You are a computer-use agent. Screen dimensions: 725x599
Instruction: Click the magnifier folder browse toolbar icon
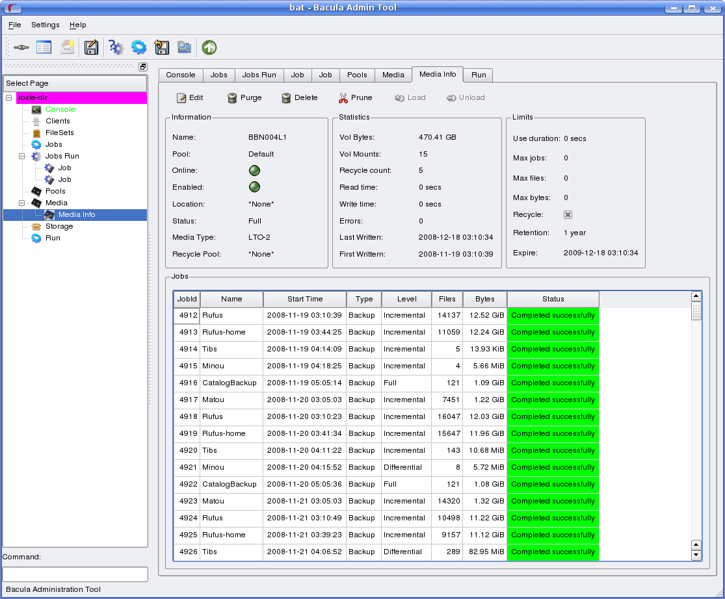pos(184,47)
